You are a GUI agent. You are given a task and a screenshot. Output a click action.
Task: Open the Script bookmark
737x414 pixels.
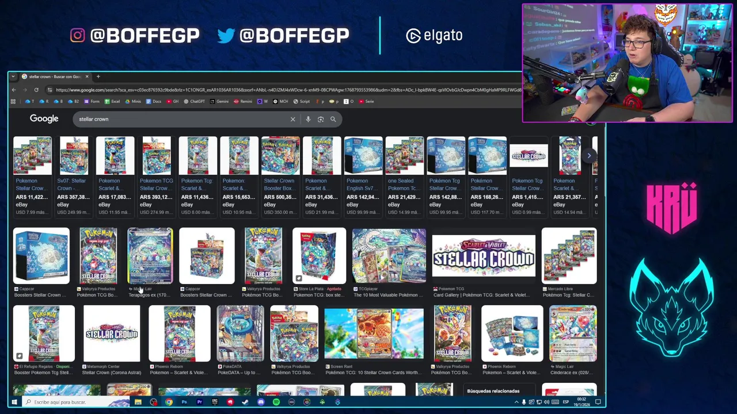(x=301, y=101)
